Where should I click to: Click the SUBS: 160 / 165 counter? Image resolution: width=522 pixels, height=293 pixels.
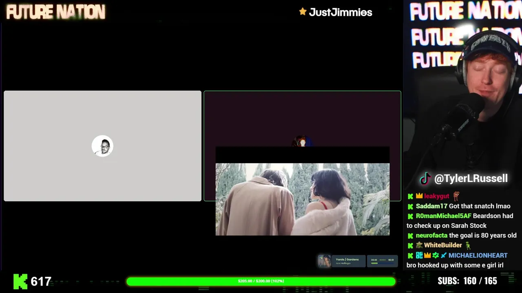tap(467, 281)
